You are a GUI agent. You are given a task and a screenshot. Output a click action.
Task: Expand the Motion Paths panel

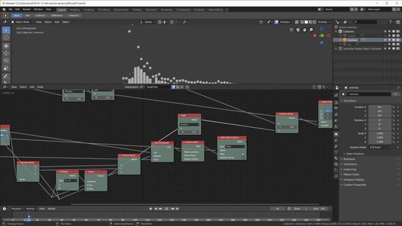[x=351, y=175]
